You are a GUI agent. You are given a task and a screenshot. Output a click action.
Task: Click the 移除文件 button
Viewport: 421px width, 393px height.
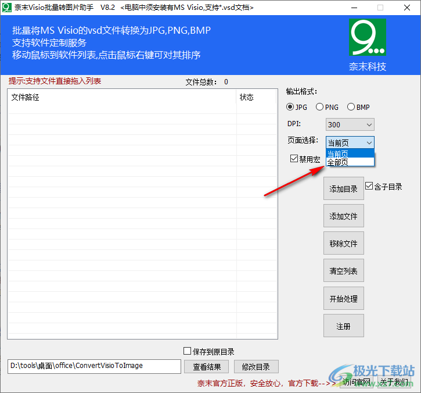(x=343, y=243)
